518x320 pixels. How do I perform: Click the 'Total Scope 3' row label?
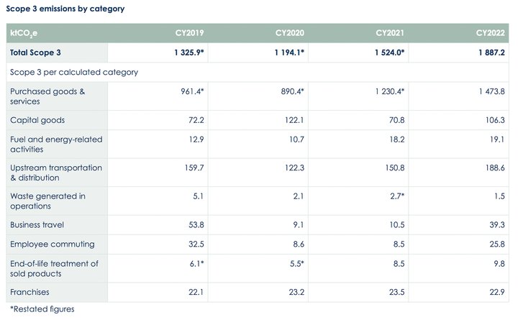36,52
